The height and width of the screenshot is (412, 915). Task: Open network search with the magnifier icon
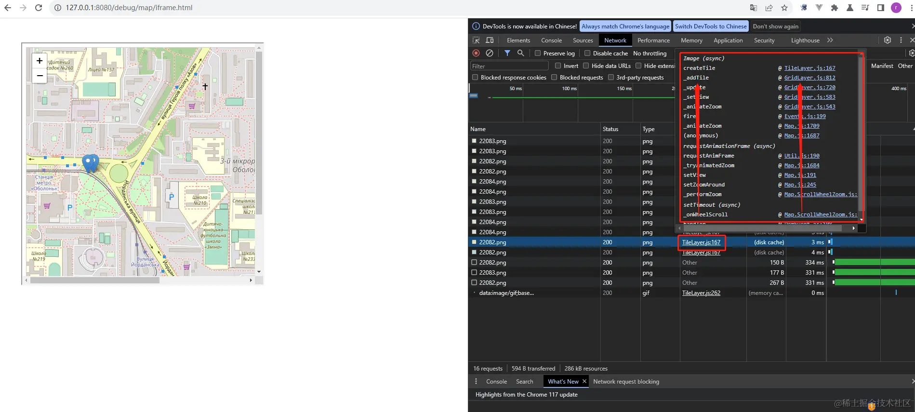click(x=520, y=53)
